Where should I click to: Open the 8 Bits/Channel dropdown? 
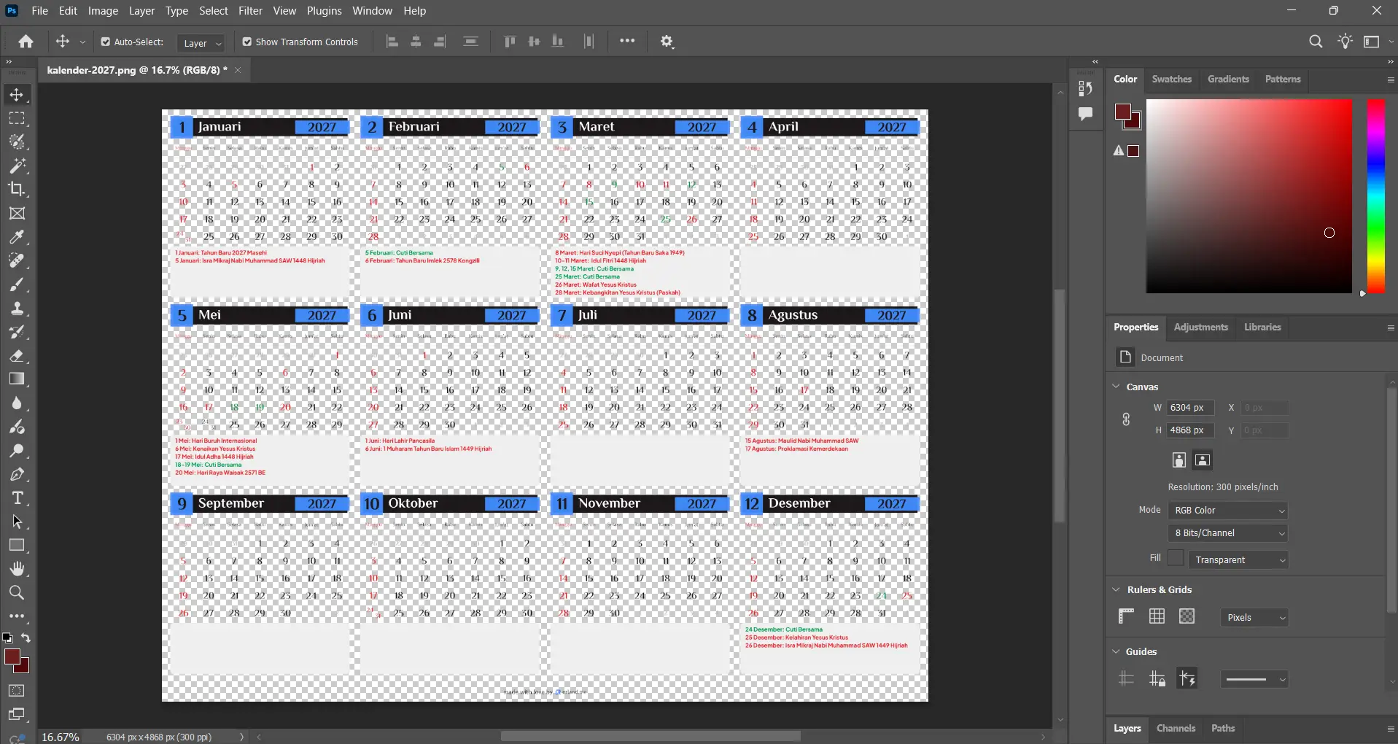(x=1228, y=533)
